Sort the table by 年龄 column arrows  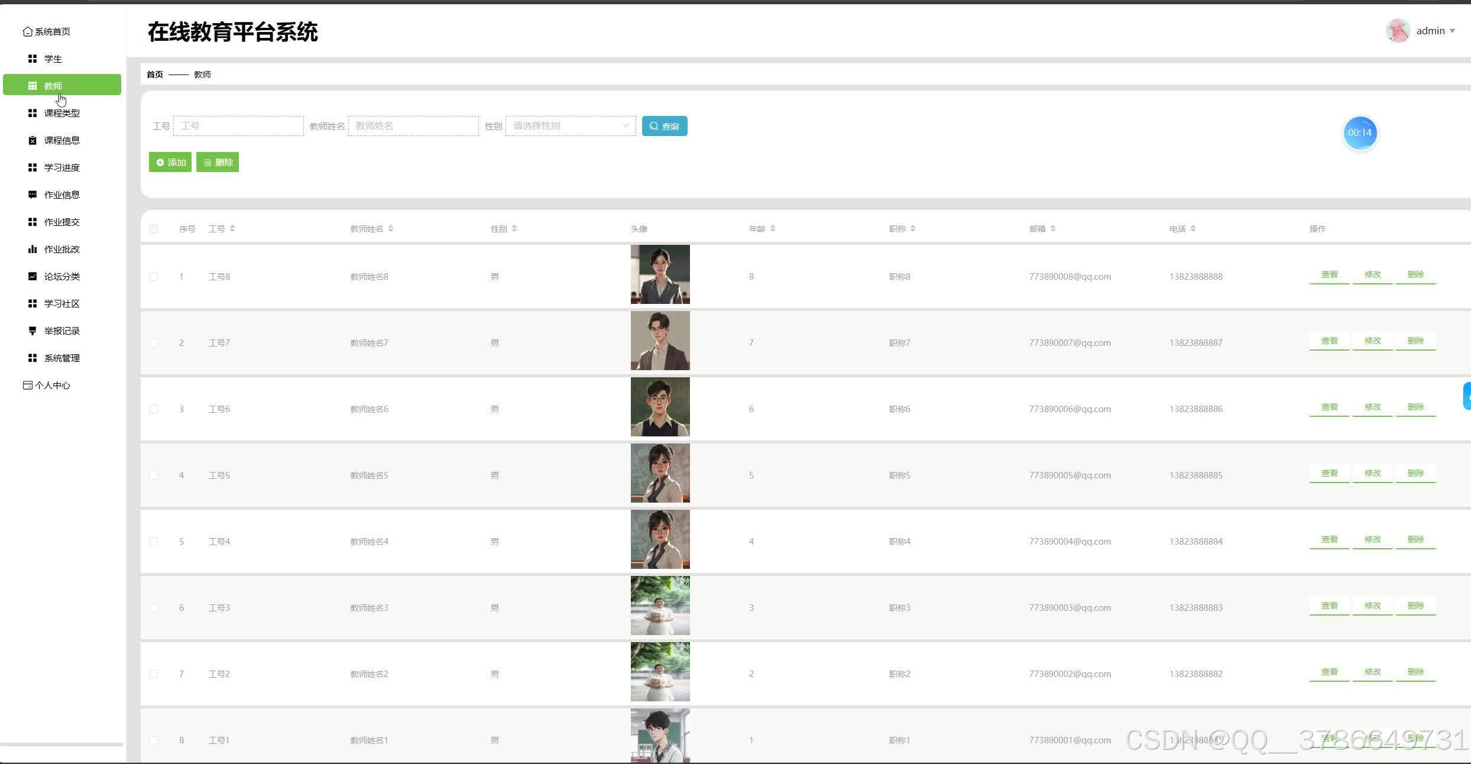773,229
